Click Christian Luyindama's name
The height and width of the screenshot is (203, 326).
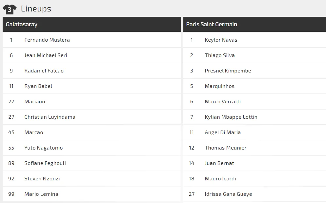point(50,117)
